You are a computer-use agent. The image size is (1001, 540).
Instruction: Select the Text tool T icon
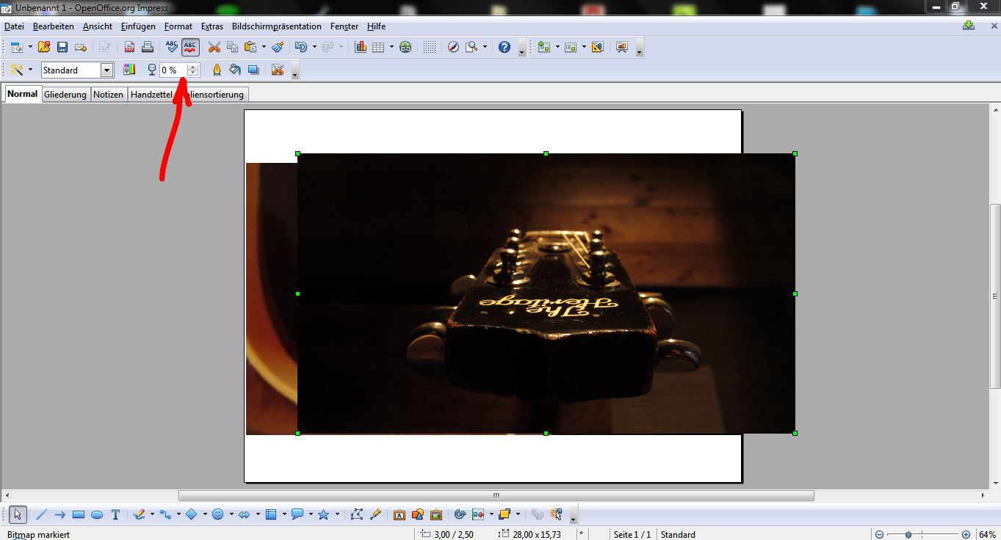115,515
